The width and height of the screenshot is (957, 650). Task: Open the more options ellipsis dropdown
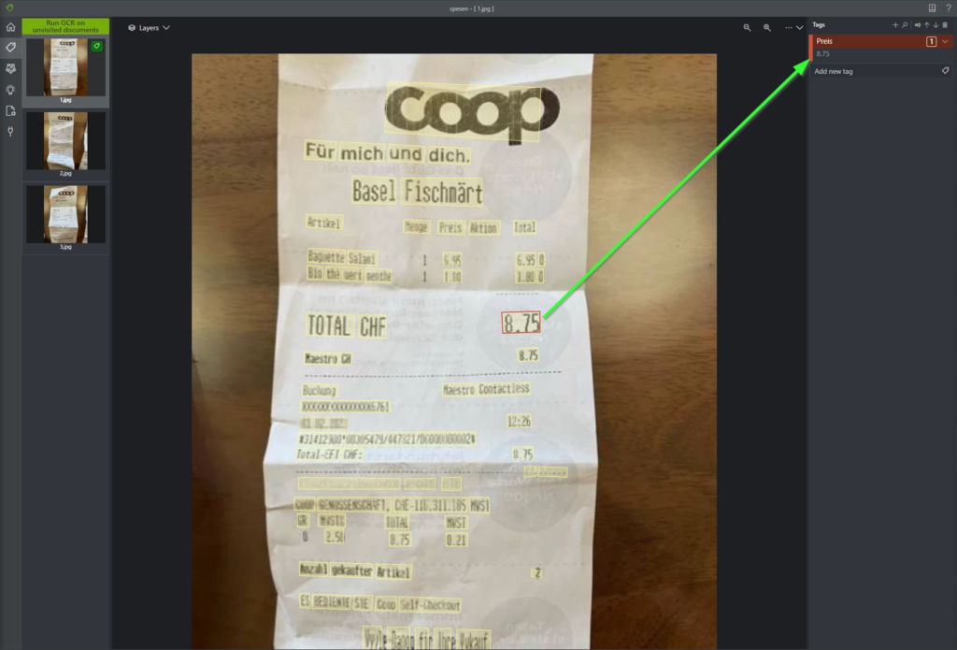794,27
